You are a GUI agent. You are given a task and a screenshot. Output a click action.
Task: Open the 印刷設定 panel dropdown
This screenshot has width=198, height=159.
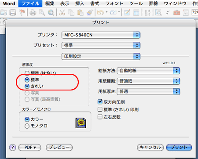(101, 56)
